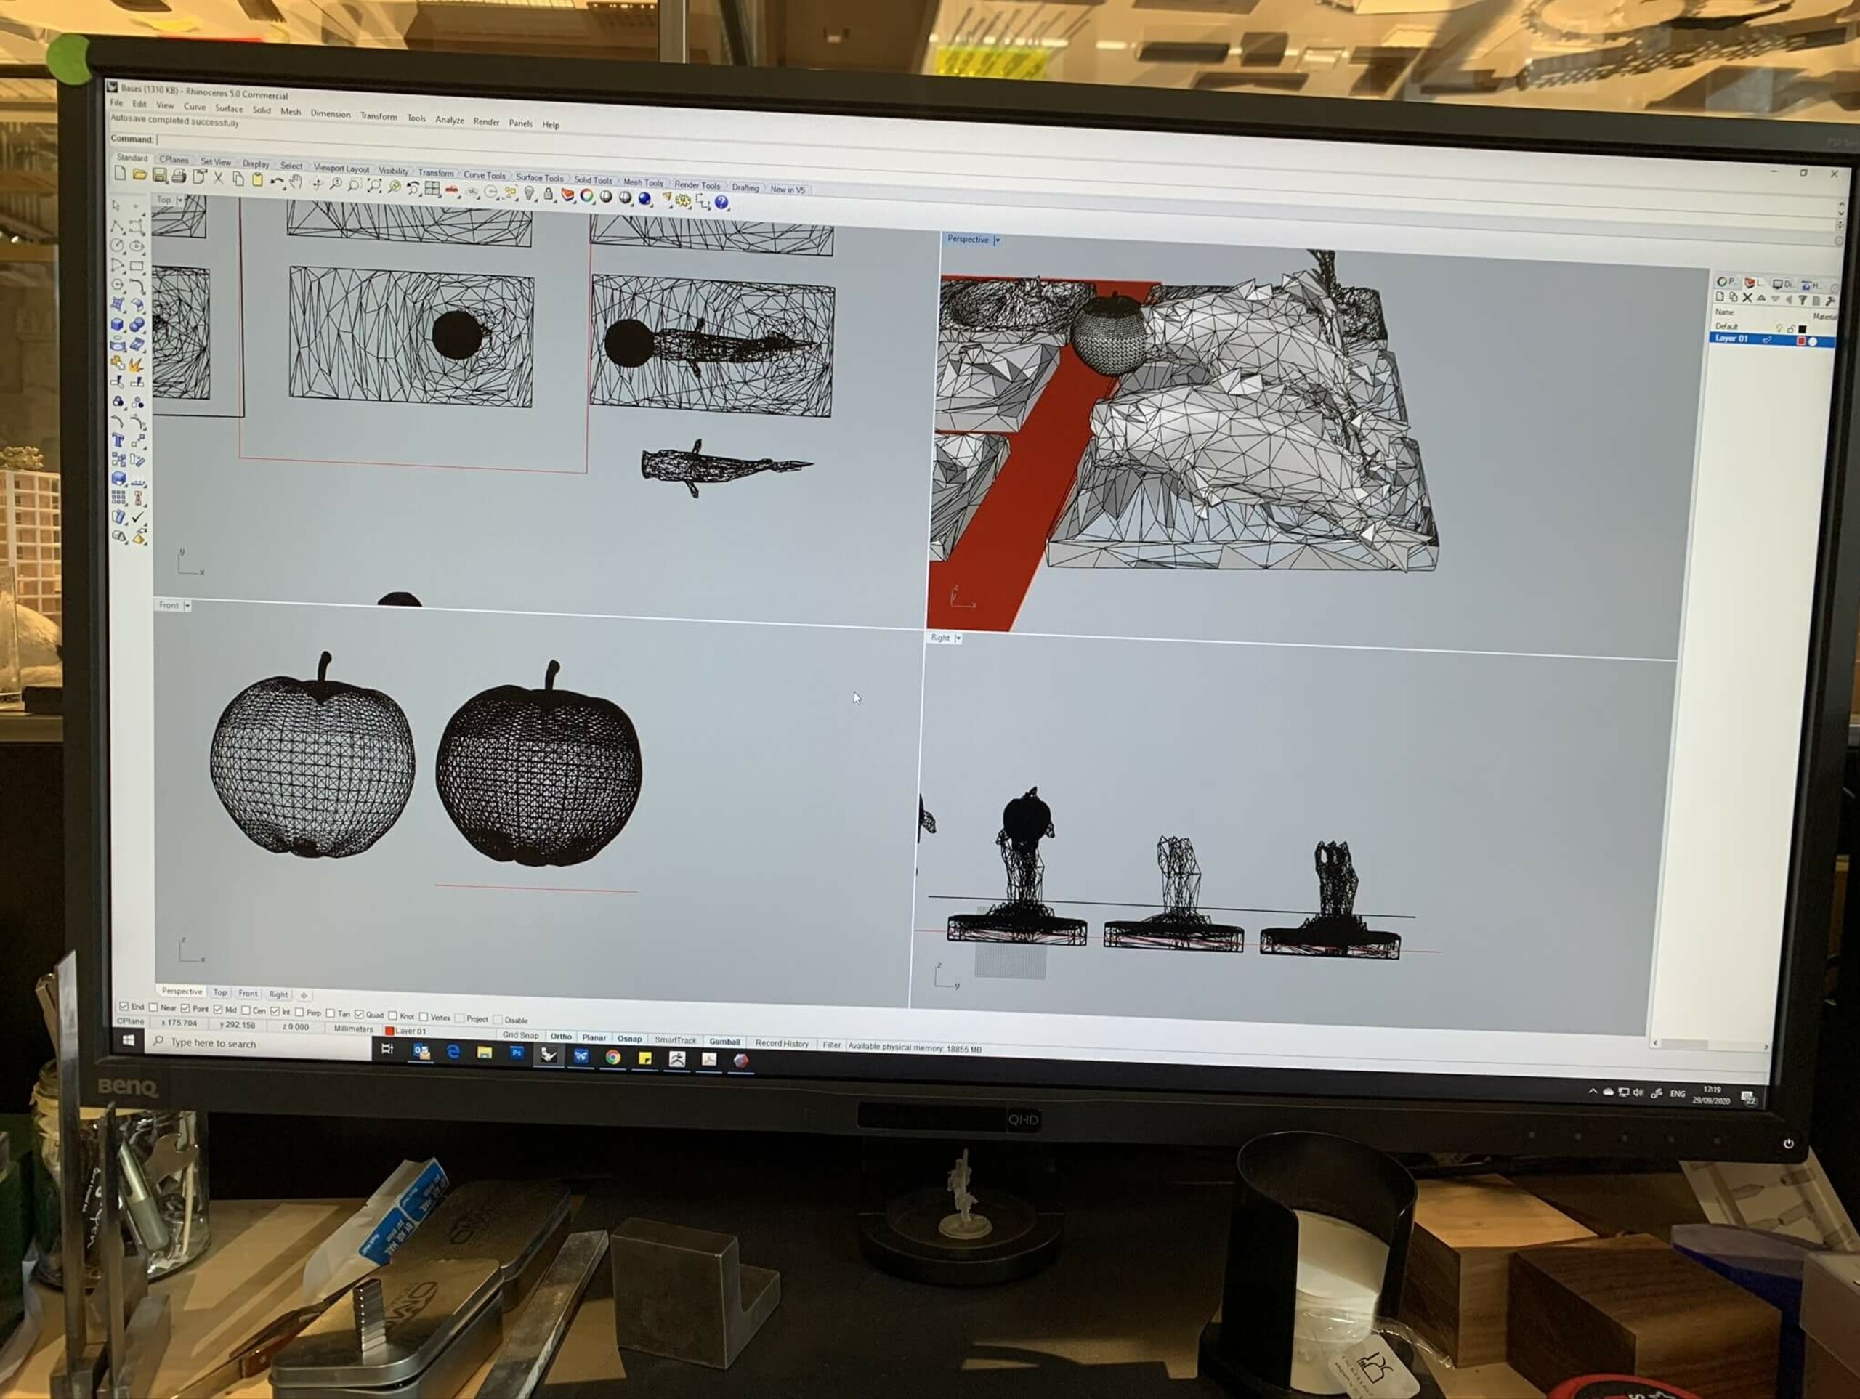Viewport: 1860px width, 1399px height.
Task: Move layer up with the triangle icon
Action: click(x=1760, y=299)
